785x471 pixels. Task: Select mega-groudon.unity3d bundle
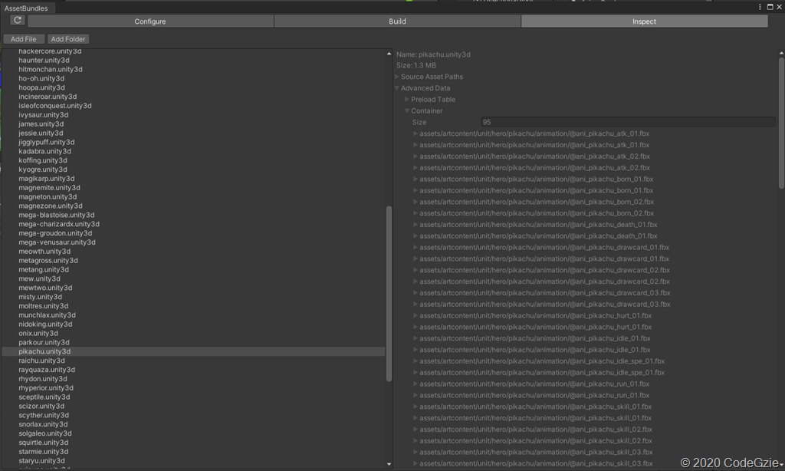(x=55, y=233)
